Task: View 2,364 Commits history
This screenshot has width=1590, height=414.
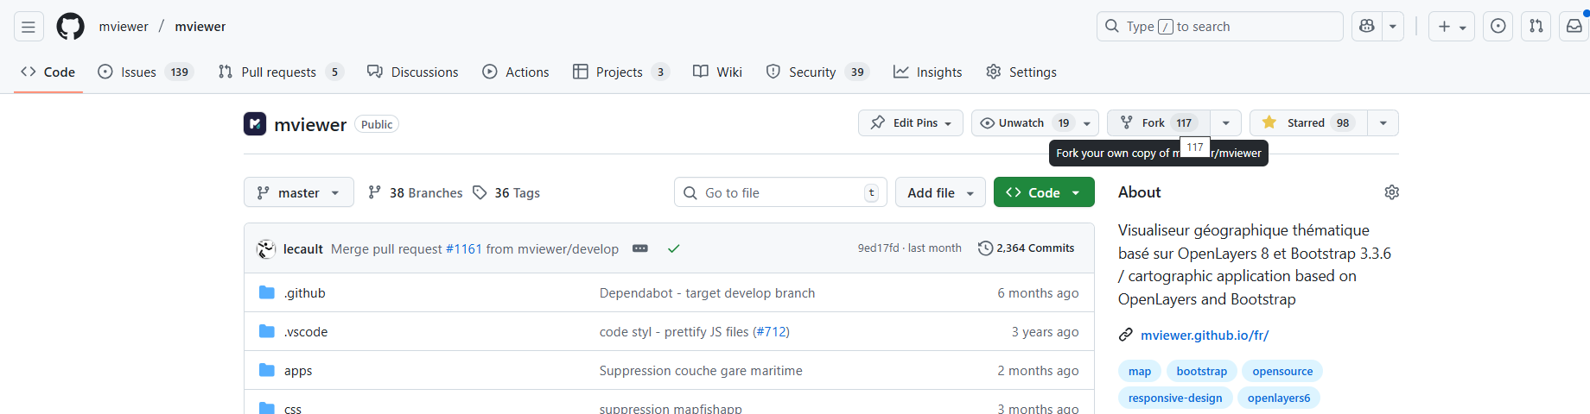Action: pyautogui.click(x=1027, y=248)
